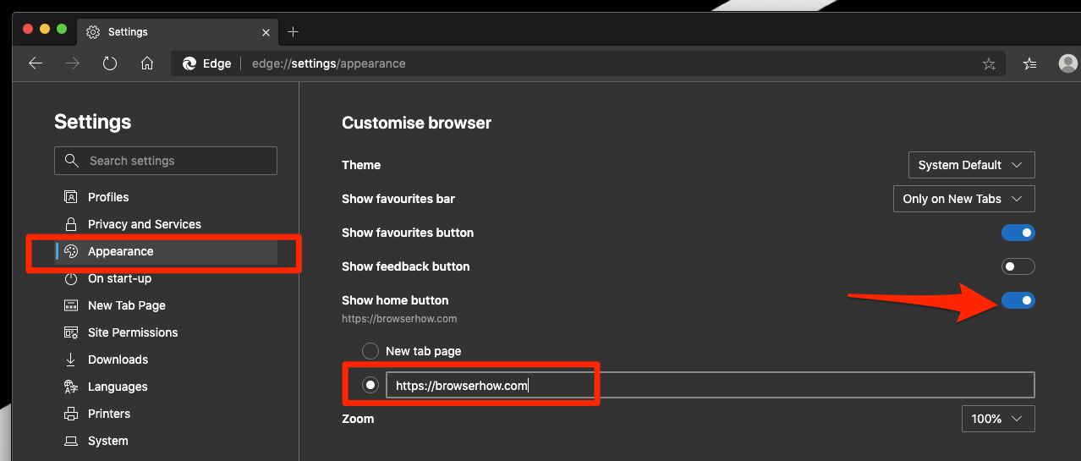Viewport: 1081px width, 461px height.
Task: Click the Languages icon
Action: point(71,387)
